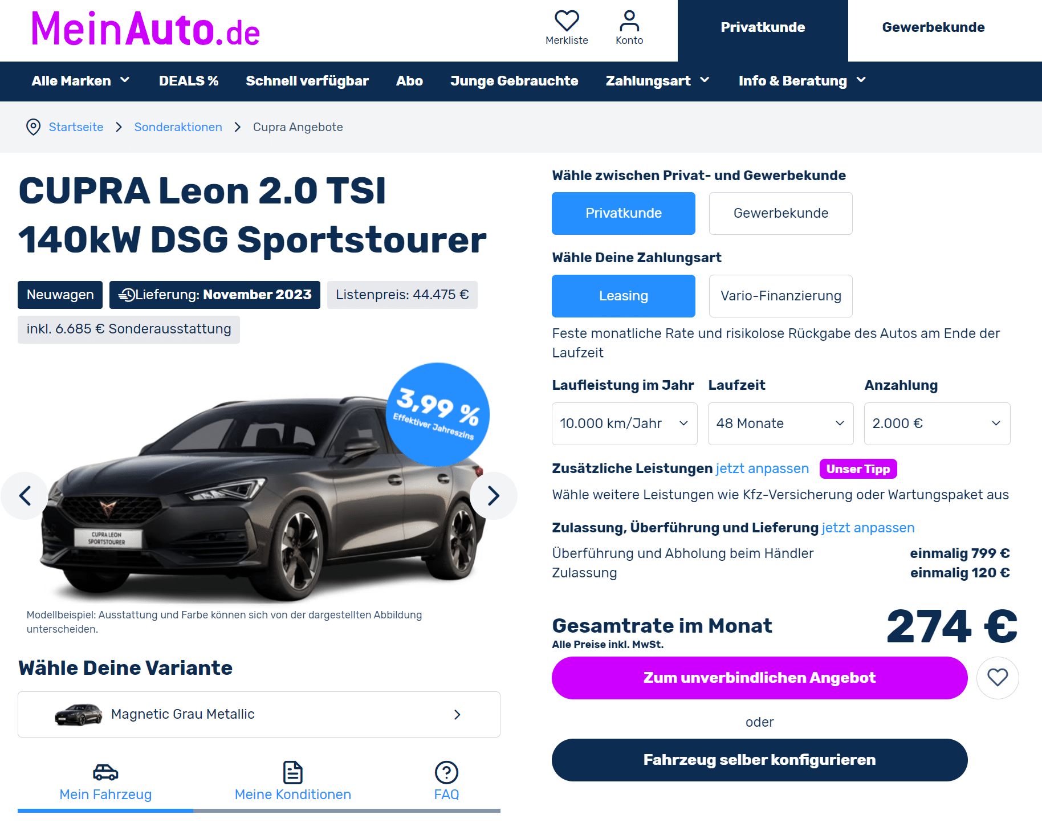Select Gewerbekunde customer type option
Viewport: 1042px width, 831px height.
tap(780, 213)
